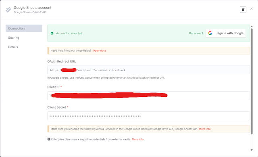Delete credential with the trash icon
Viewport: 258px width, 157px height.
pos(243,10)
